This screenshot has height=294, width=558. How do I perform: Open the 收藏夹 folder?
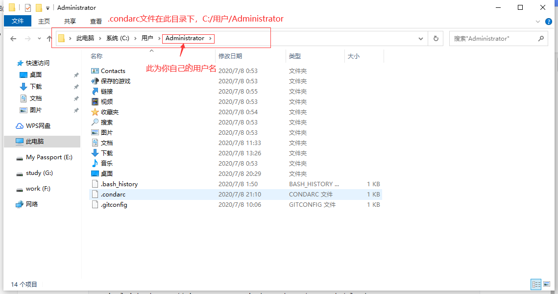coord(111,112)
